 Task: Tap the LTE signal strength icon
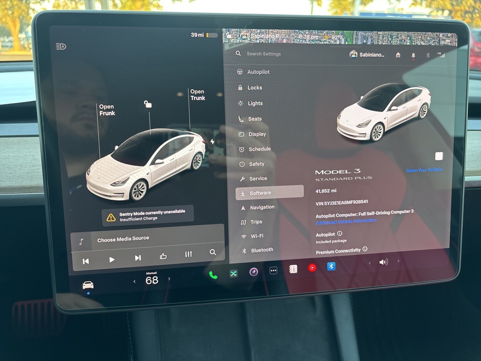coord(442,55)
